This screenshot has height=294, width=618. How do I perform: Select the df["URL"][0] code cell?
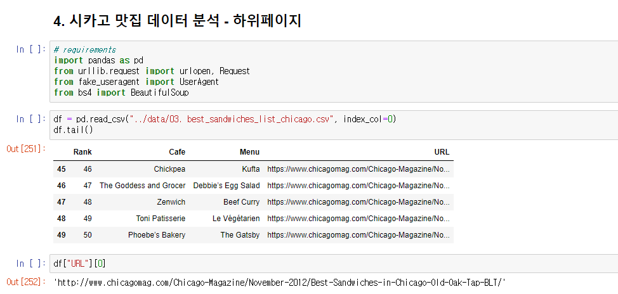click(x=334, y=264)
